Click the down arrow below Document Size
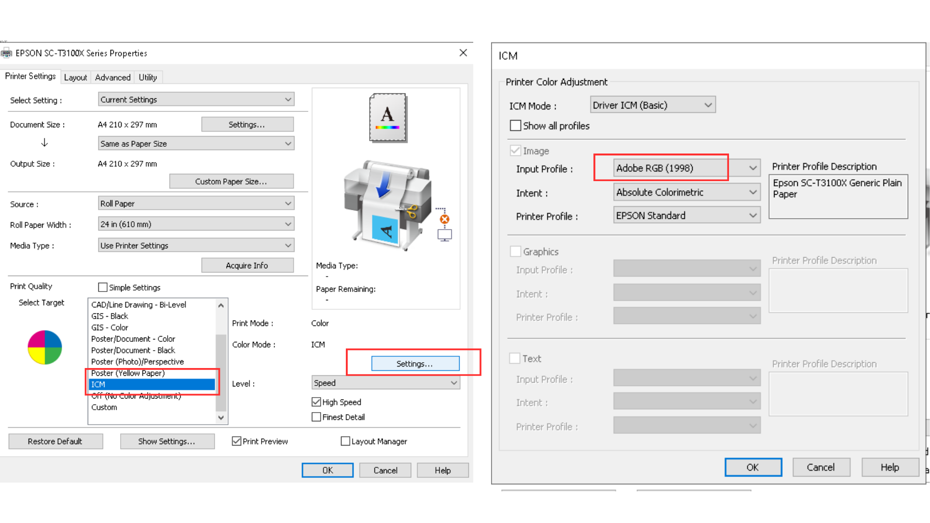This screenshot has width=930, height=523. 45,143
